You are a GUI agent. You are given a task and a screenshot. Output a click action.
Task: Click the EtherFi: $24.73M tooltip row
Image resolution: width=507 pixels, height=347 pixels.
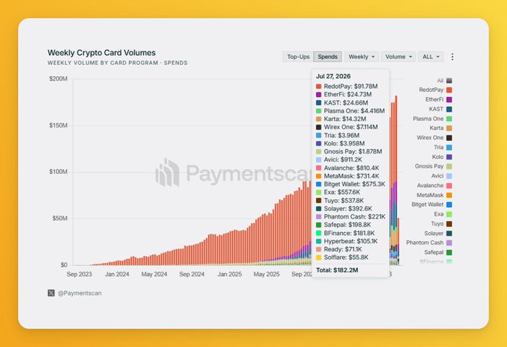coord(344,95)
